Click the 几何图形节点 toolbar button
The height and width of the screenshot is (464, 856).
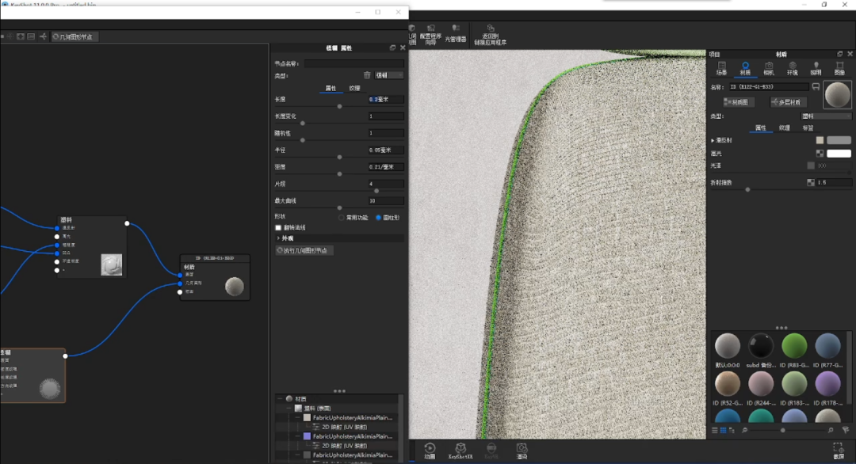[x=73, y=37]
